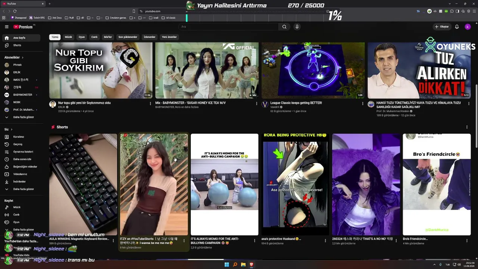This screenshot has height=269, width=478.
Task: Open the Abonelikler section header
Action: pyautogui.click(x=14, y=58)
